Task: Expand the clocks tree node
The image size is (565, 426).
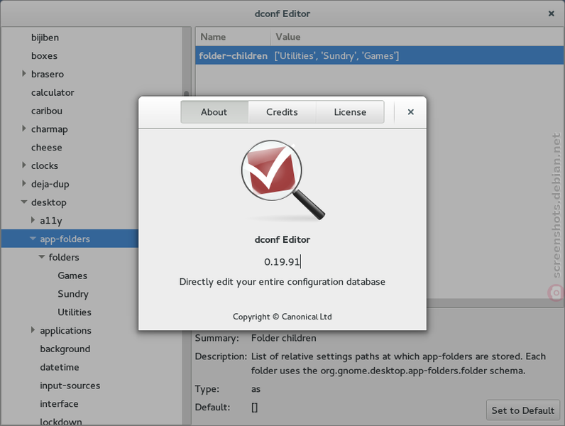Action: coord(24,165)
